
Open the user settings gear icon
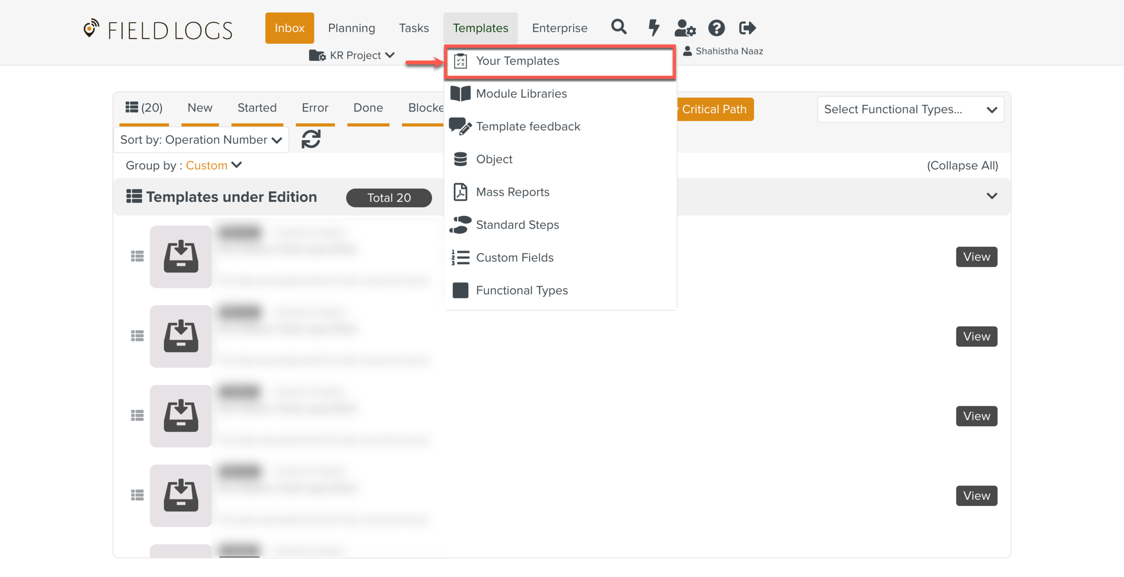coord(685,28)
